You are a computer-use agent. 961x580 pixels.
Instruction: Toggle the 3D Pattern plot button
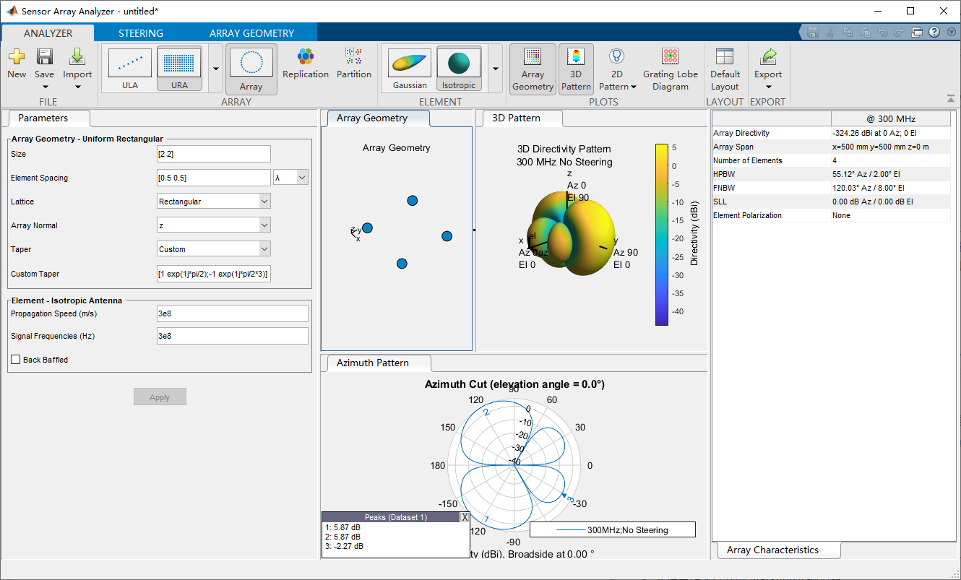tap(576, 69)
